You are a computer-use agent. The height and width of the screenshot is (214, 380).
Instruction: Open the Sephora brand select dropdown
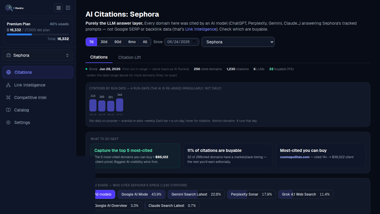click(x=238, y=42)
